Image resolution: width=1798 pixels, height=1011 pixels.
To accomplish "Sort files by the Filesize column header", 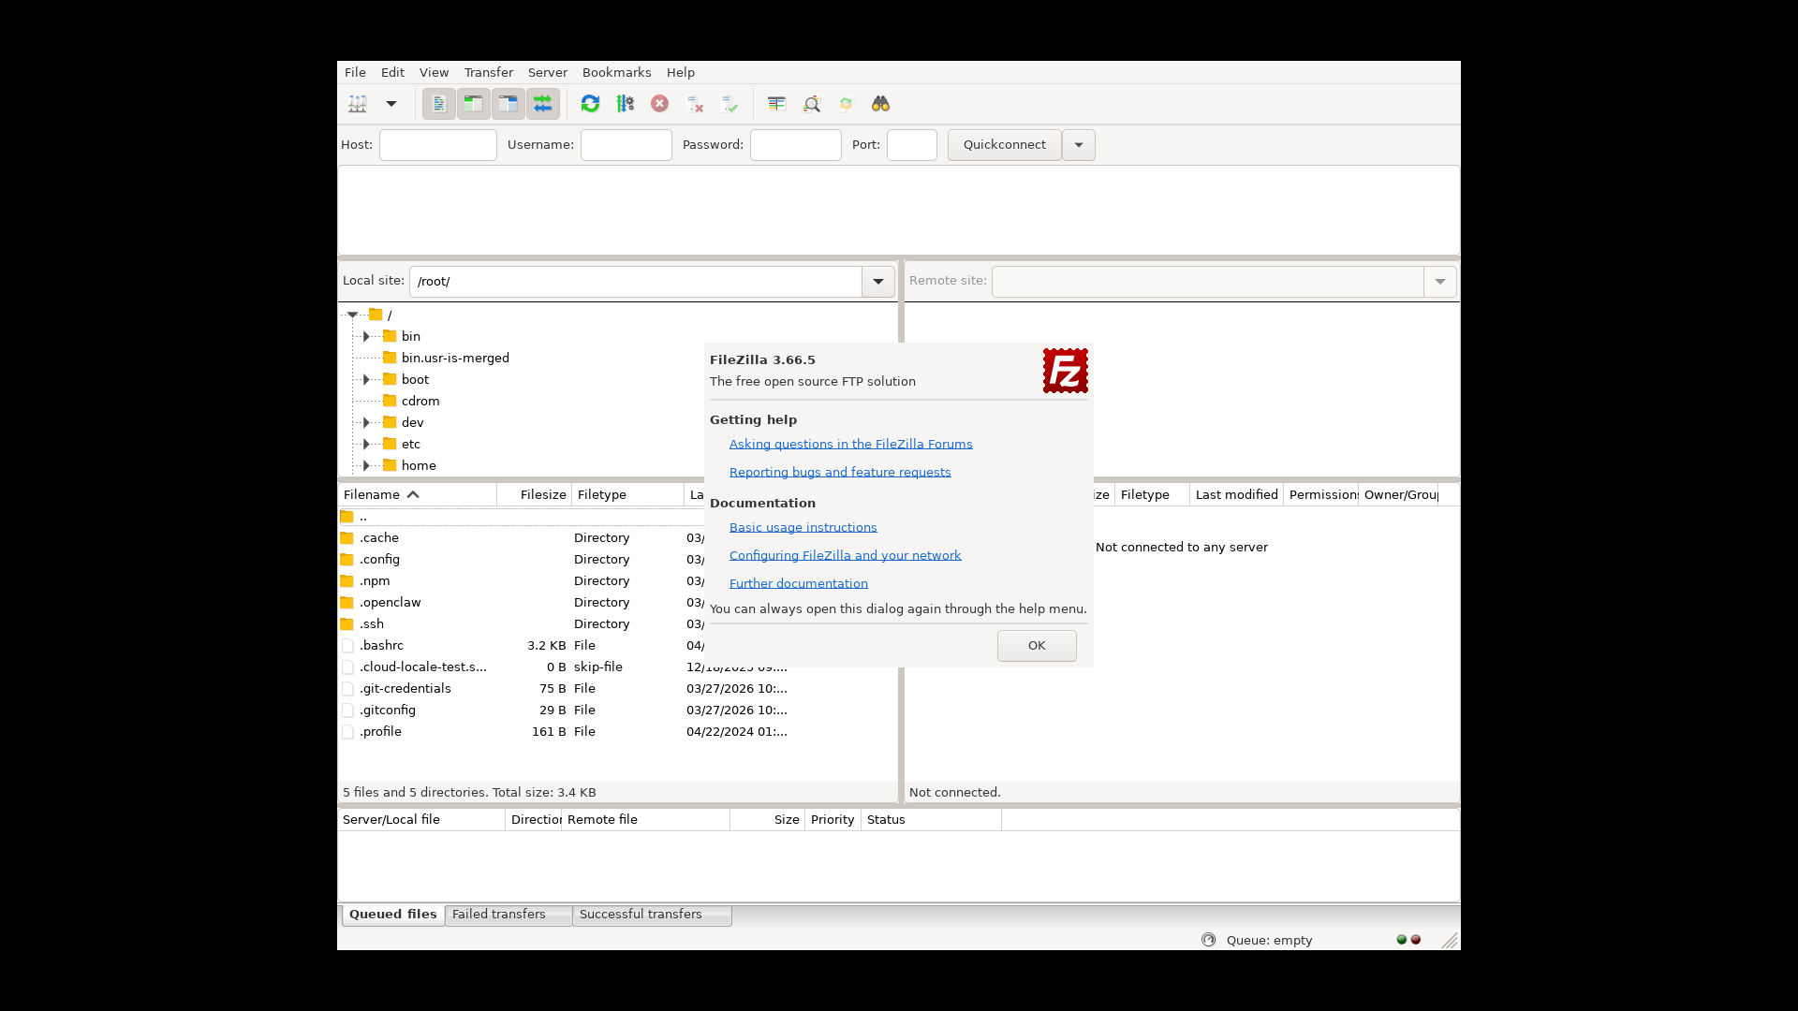I will pos(542,494).
